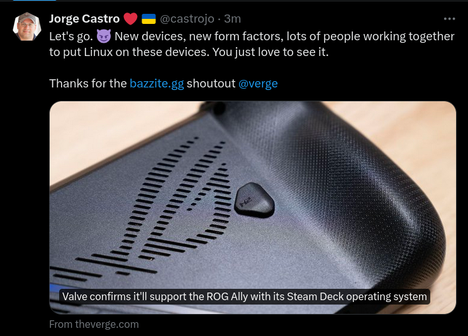The image size is (468, 336).
Task: Click the blue active tab indicator at top
Action: click(35, 0)
